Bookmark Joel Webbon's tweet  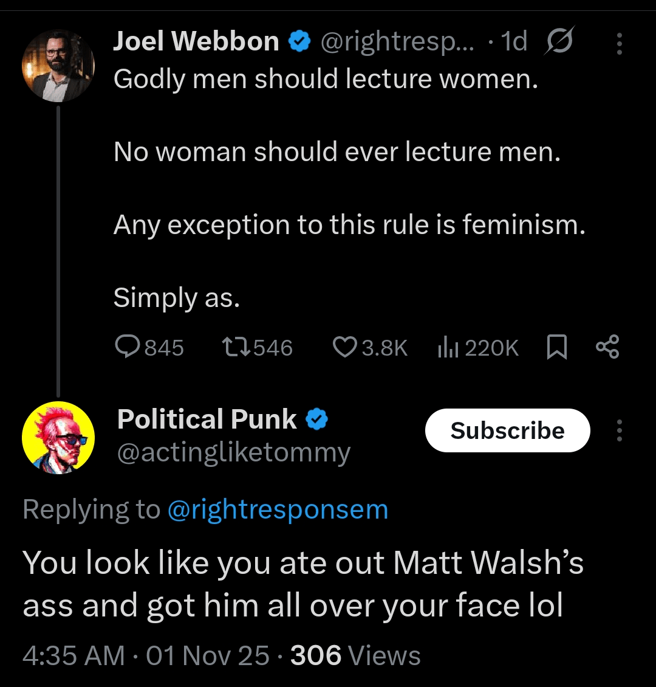click(x=556, y=347)
